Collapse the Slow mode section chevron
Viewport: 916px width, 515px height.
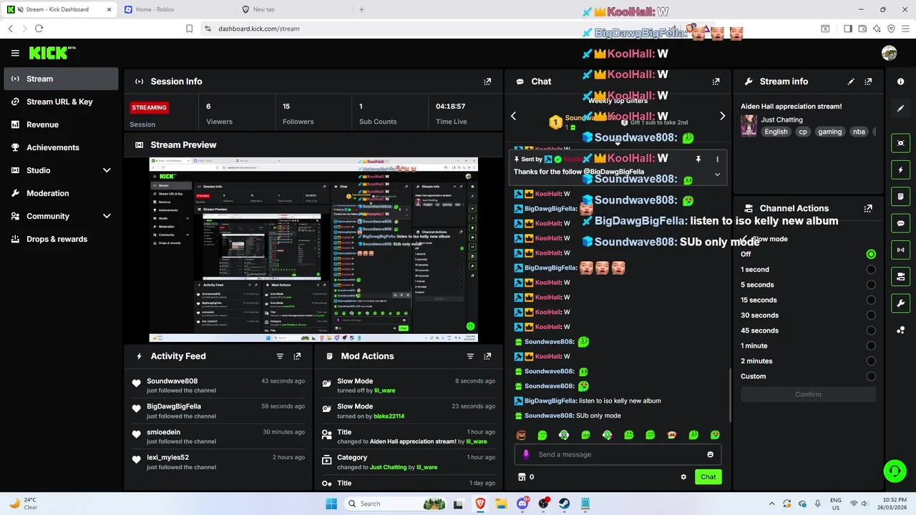tap(745, 239)
